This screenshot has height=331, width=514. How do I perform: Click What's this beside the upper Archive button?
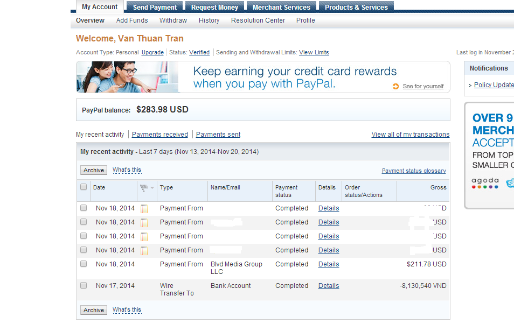click(x=127, y=170)
